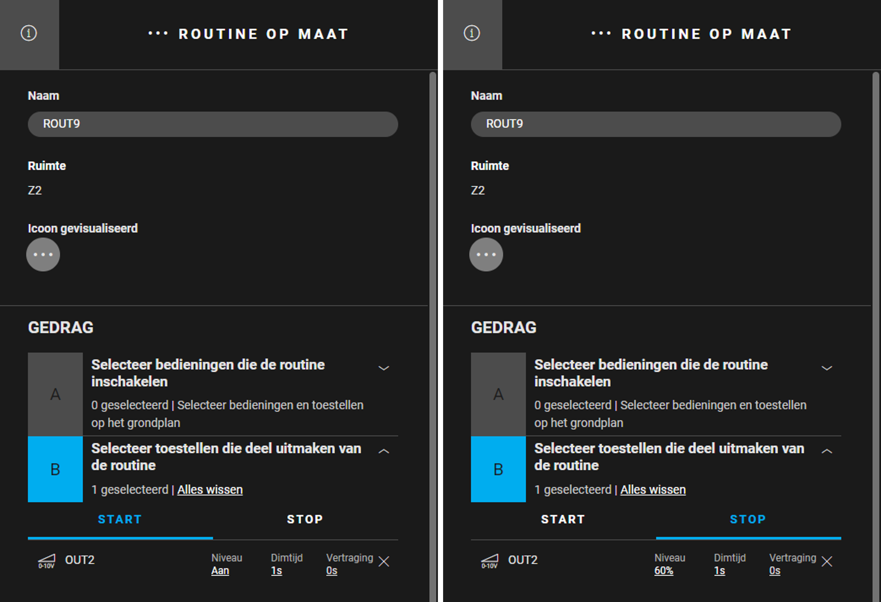Remove OUT2 from the START list
This screenshot has height=602, width=881.
(x=384, y=561)
